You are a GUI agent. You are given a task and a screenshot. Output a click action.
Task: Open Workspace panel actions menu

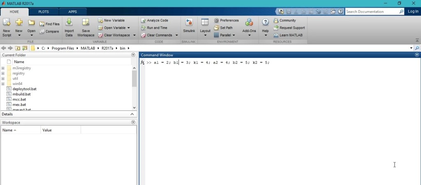click(x=133, y=122)
